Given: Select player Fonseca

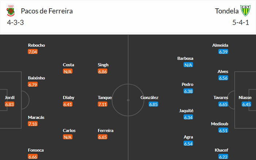Looking at the screenshot, I should [37, 150].
